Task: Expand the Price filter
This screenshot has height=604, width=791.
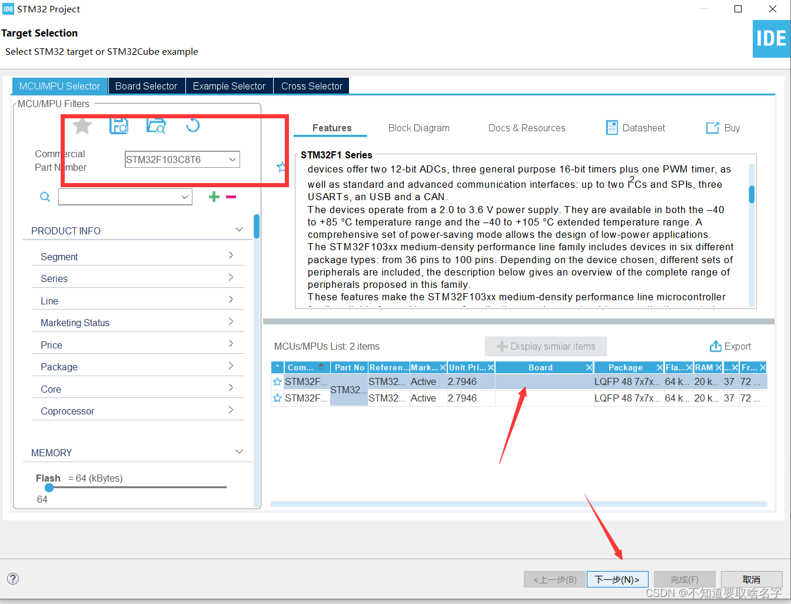Action: pyautogui.click(x=231, y=343)
